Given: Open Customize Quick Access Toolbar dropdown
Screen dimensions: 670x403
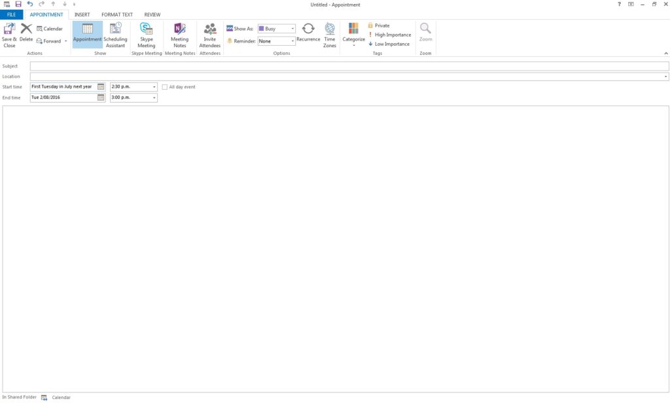Looking at the screenshot, I should point(74,5).
